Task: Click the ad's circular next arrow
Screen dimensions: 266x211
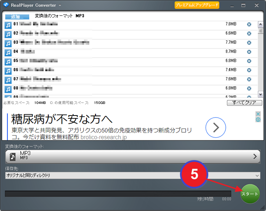Action: [x=216, y=128]
